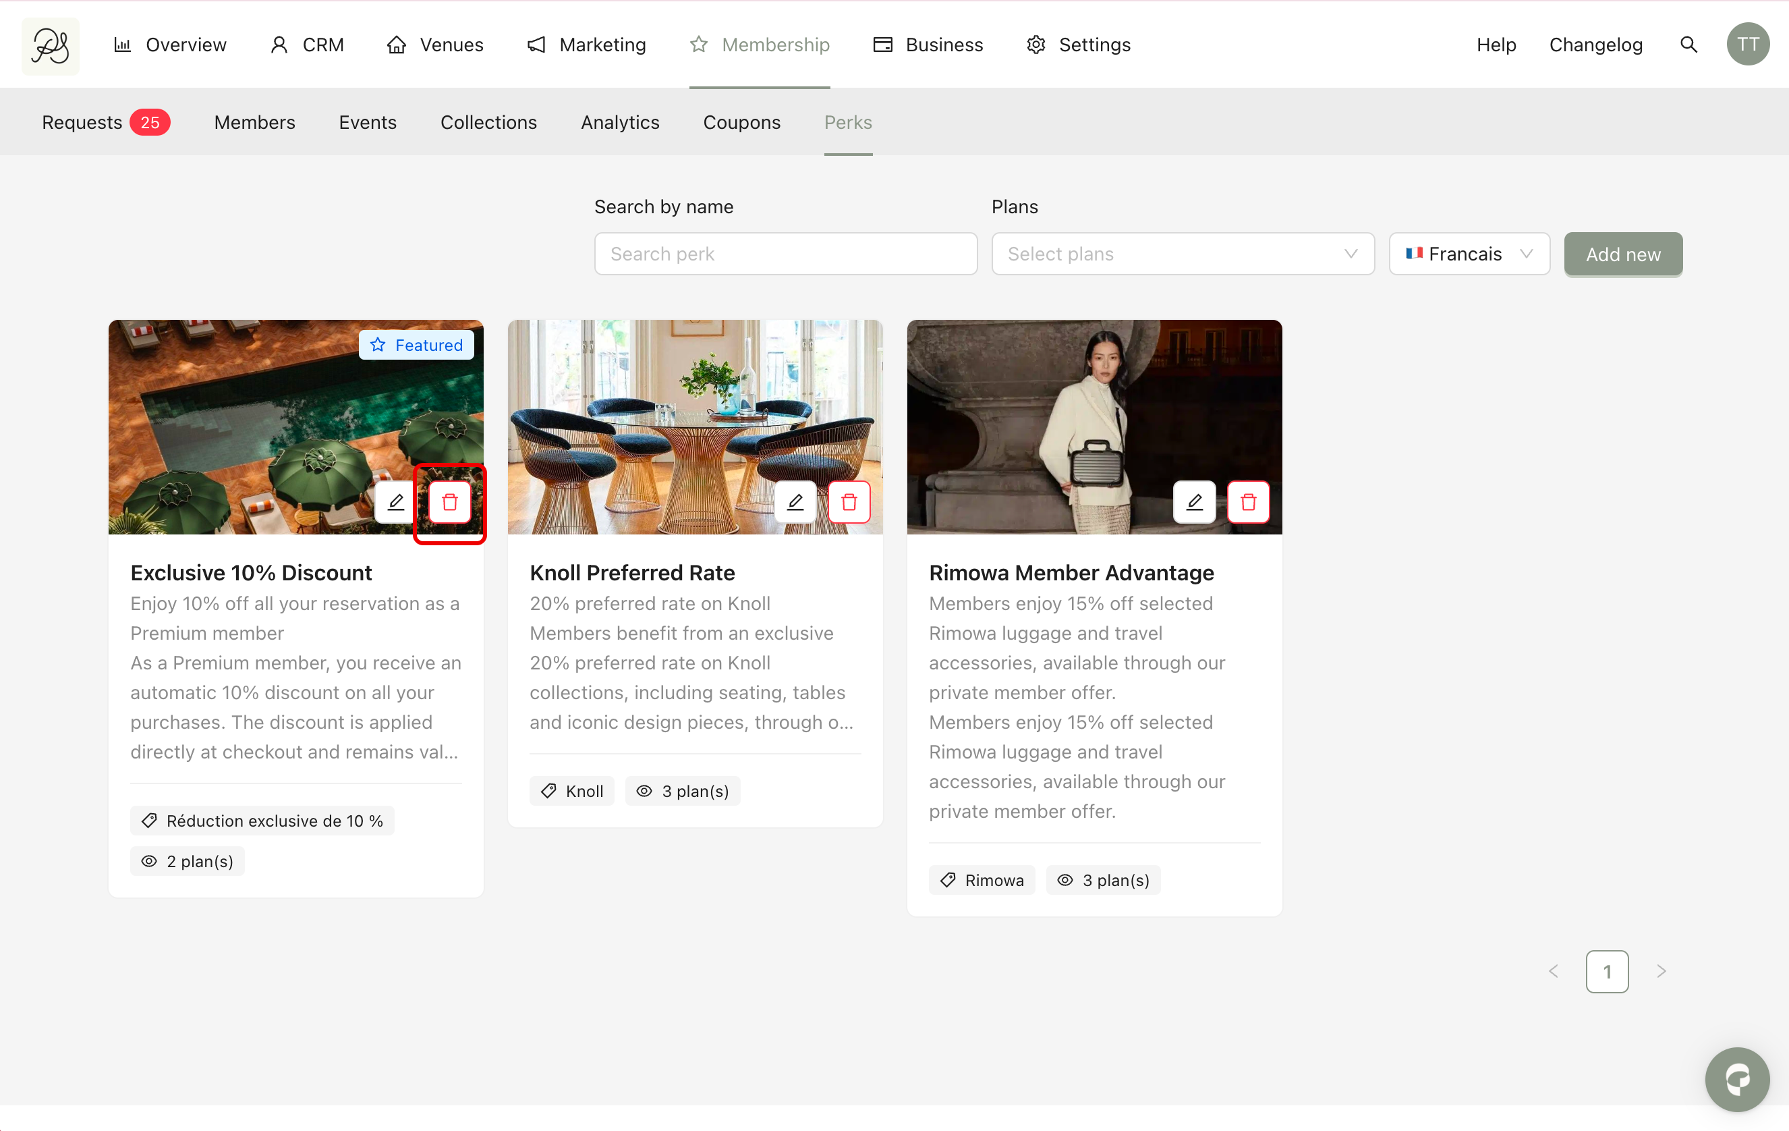Viewport: 1789px width, 1131px height.
Task: Open the support chat bubble
Action: pos(1737,1079)
